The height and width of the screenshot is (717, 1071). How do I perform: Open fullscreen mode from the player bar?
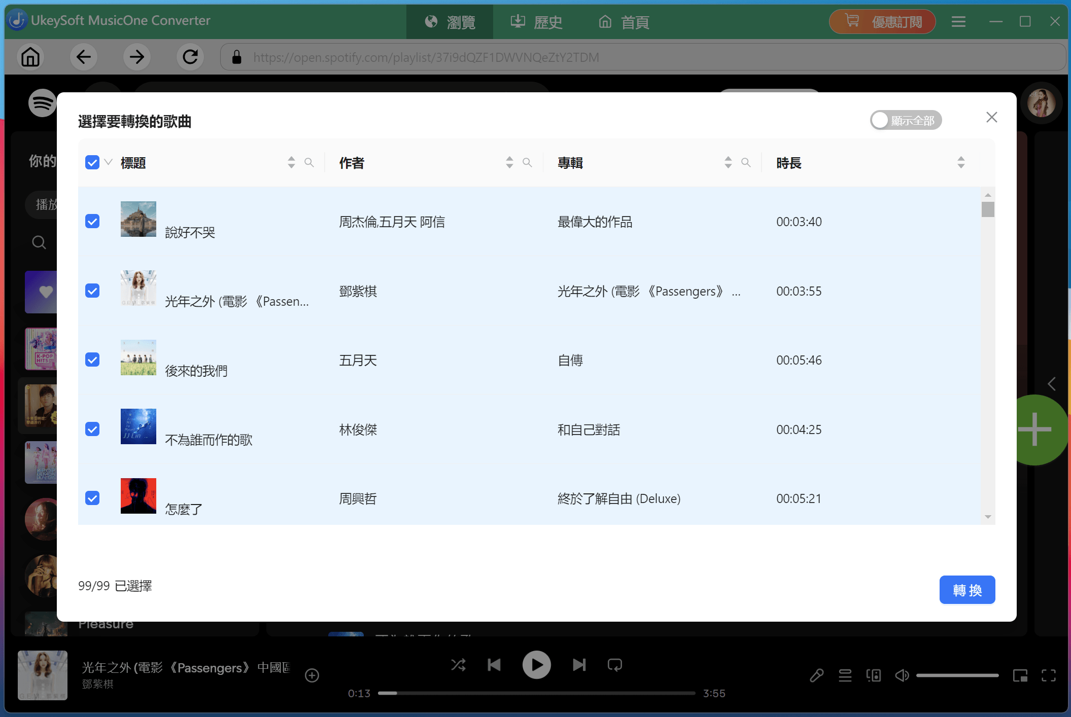[1049, 675]
